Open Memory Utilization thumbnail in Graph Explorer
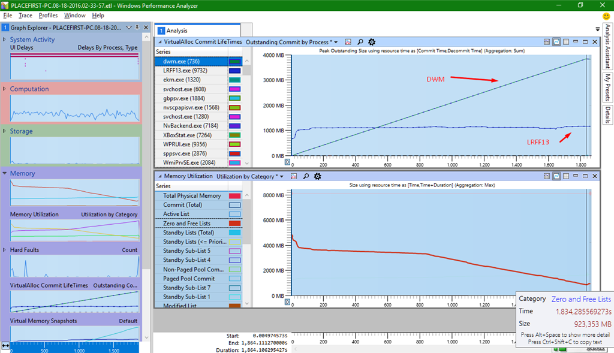The height and width of the screenshot is (353, 614). (x=75, y=230)
